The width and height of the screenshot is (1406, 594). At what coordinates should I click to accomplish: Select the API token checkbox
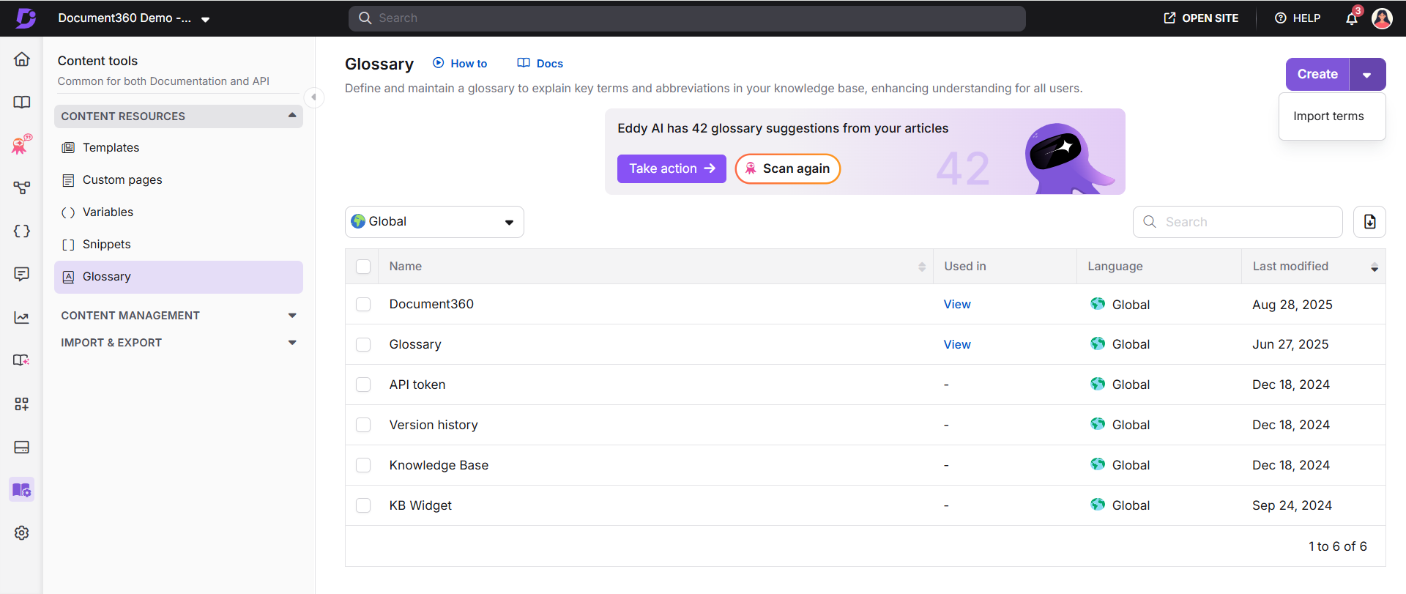(x=363, y=385)
